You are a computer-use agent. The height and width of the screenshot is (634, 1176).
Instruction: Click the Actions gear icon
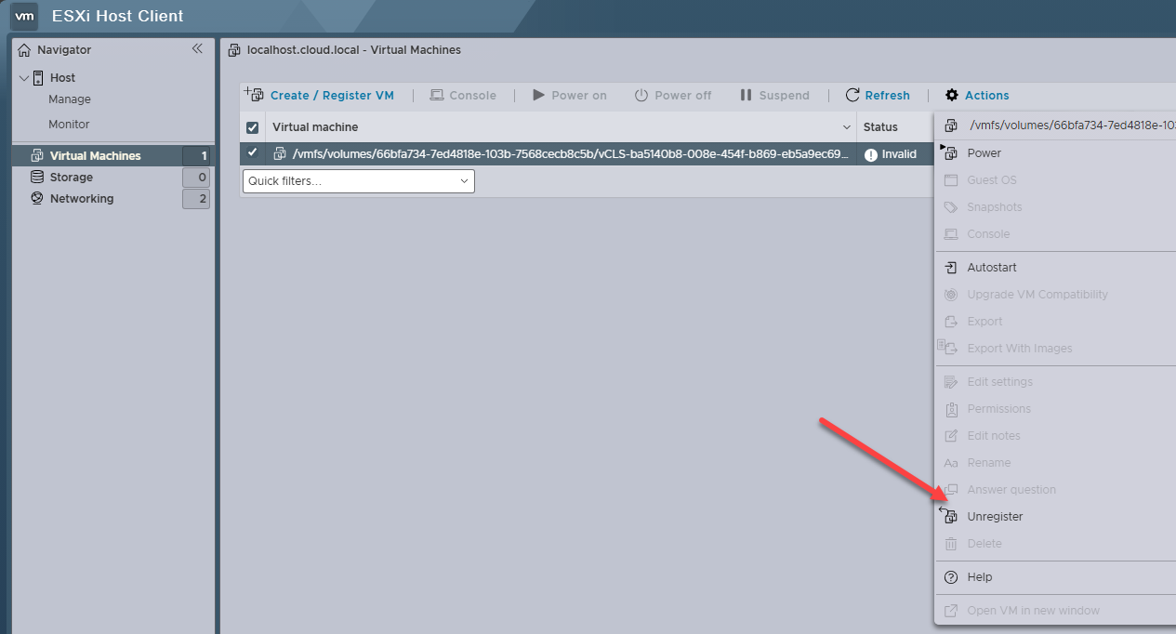[951, 95]
